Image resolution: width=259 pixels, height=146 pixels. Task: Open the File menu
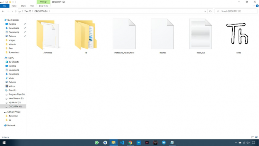click(x=5, y=6)
